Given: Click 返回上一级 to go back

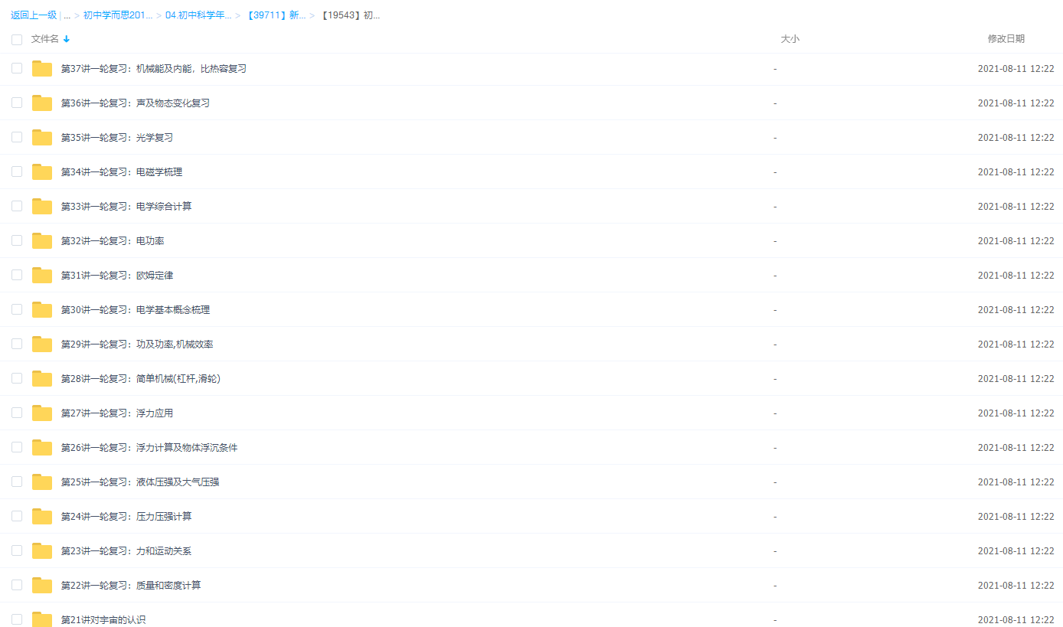Looking at the screenshot, I should (x=34, y=15).
